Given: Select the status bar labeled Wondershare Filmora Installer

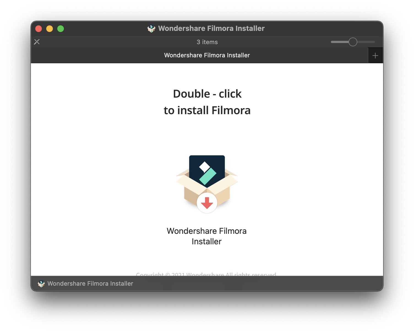Looking at the screenshot, I should coord(90,283).
